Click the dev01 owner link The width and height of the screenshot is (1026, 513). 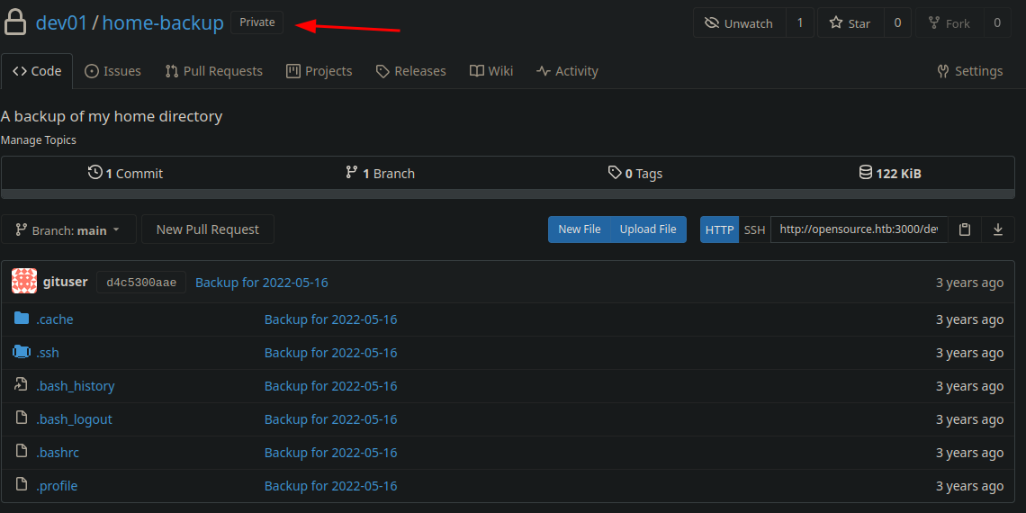(x=61, y=22)
